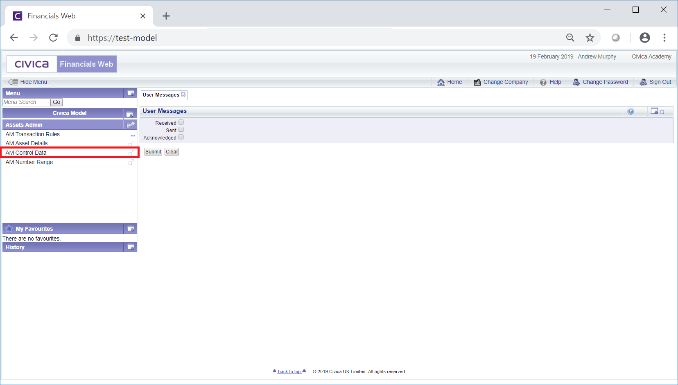This screenshot has width=678, height=385.
Task: Open AM Asset Details menu item
Action: [27, 143]
